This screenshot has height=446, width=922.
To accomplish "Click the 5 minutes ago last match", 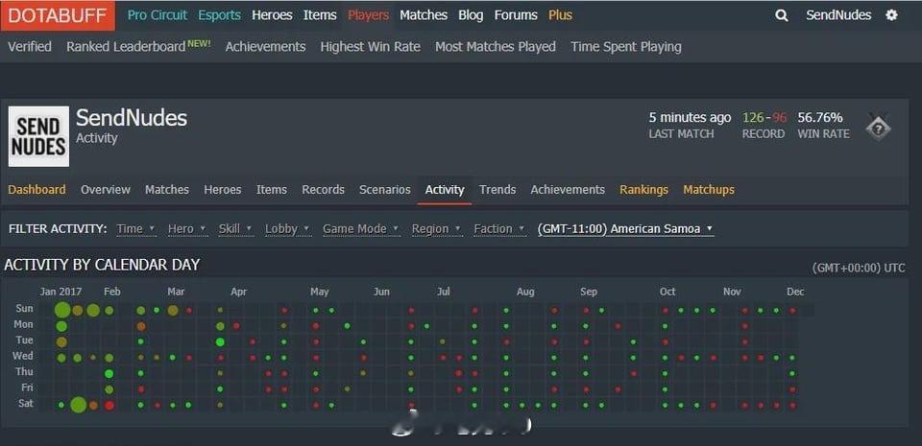I will tap(690, 117).
